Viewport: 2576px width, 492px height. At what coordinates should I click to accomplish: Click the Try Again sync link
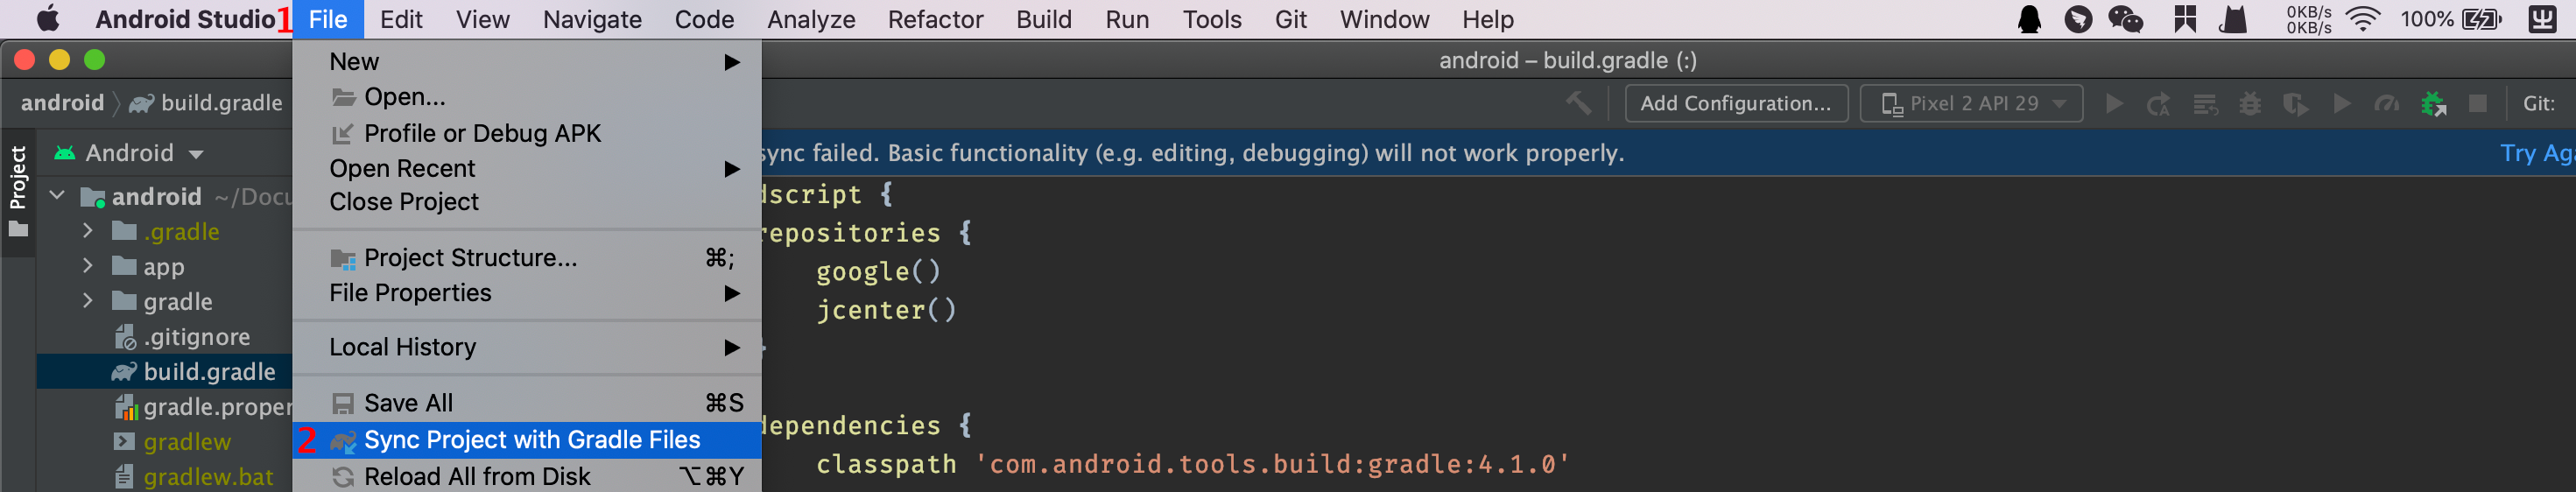pos(2537,153)
